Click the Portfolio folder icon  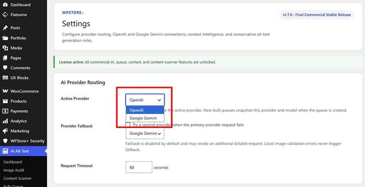tap(5, 38)
